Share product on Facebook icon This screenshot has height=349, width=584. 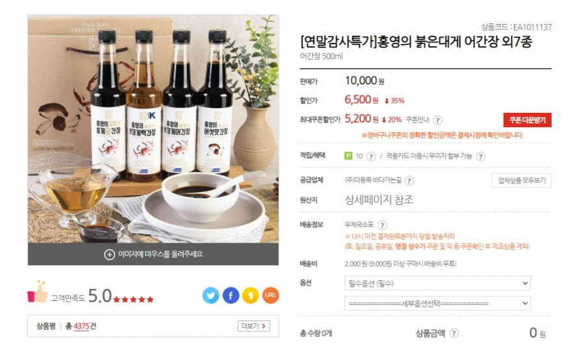[231, 295]
